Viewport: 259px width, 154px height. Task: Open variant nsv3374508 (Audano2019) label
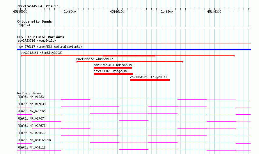[113, 65]
